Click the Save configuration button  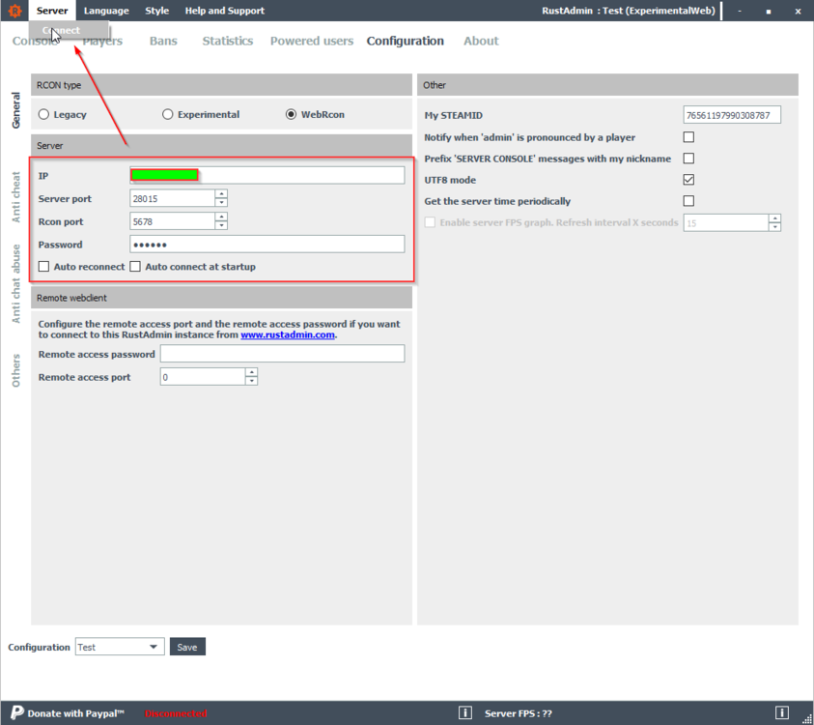coord(187,647)
